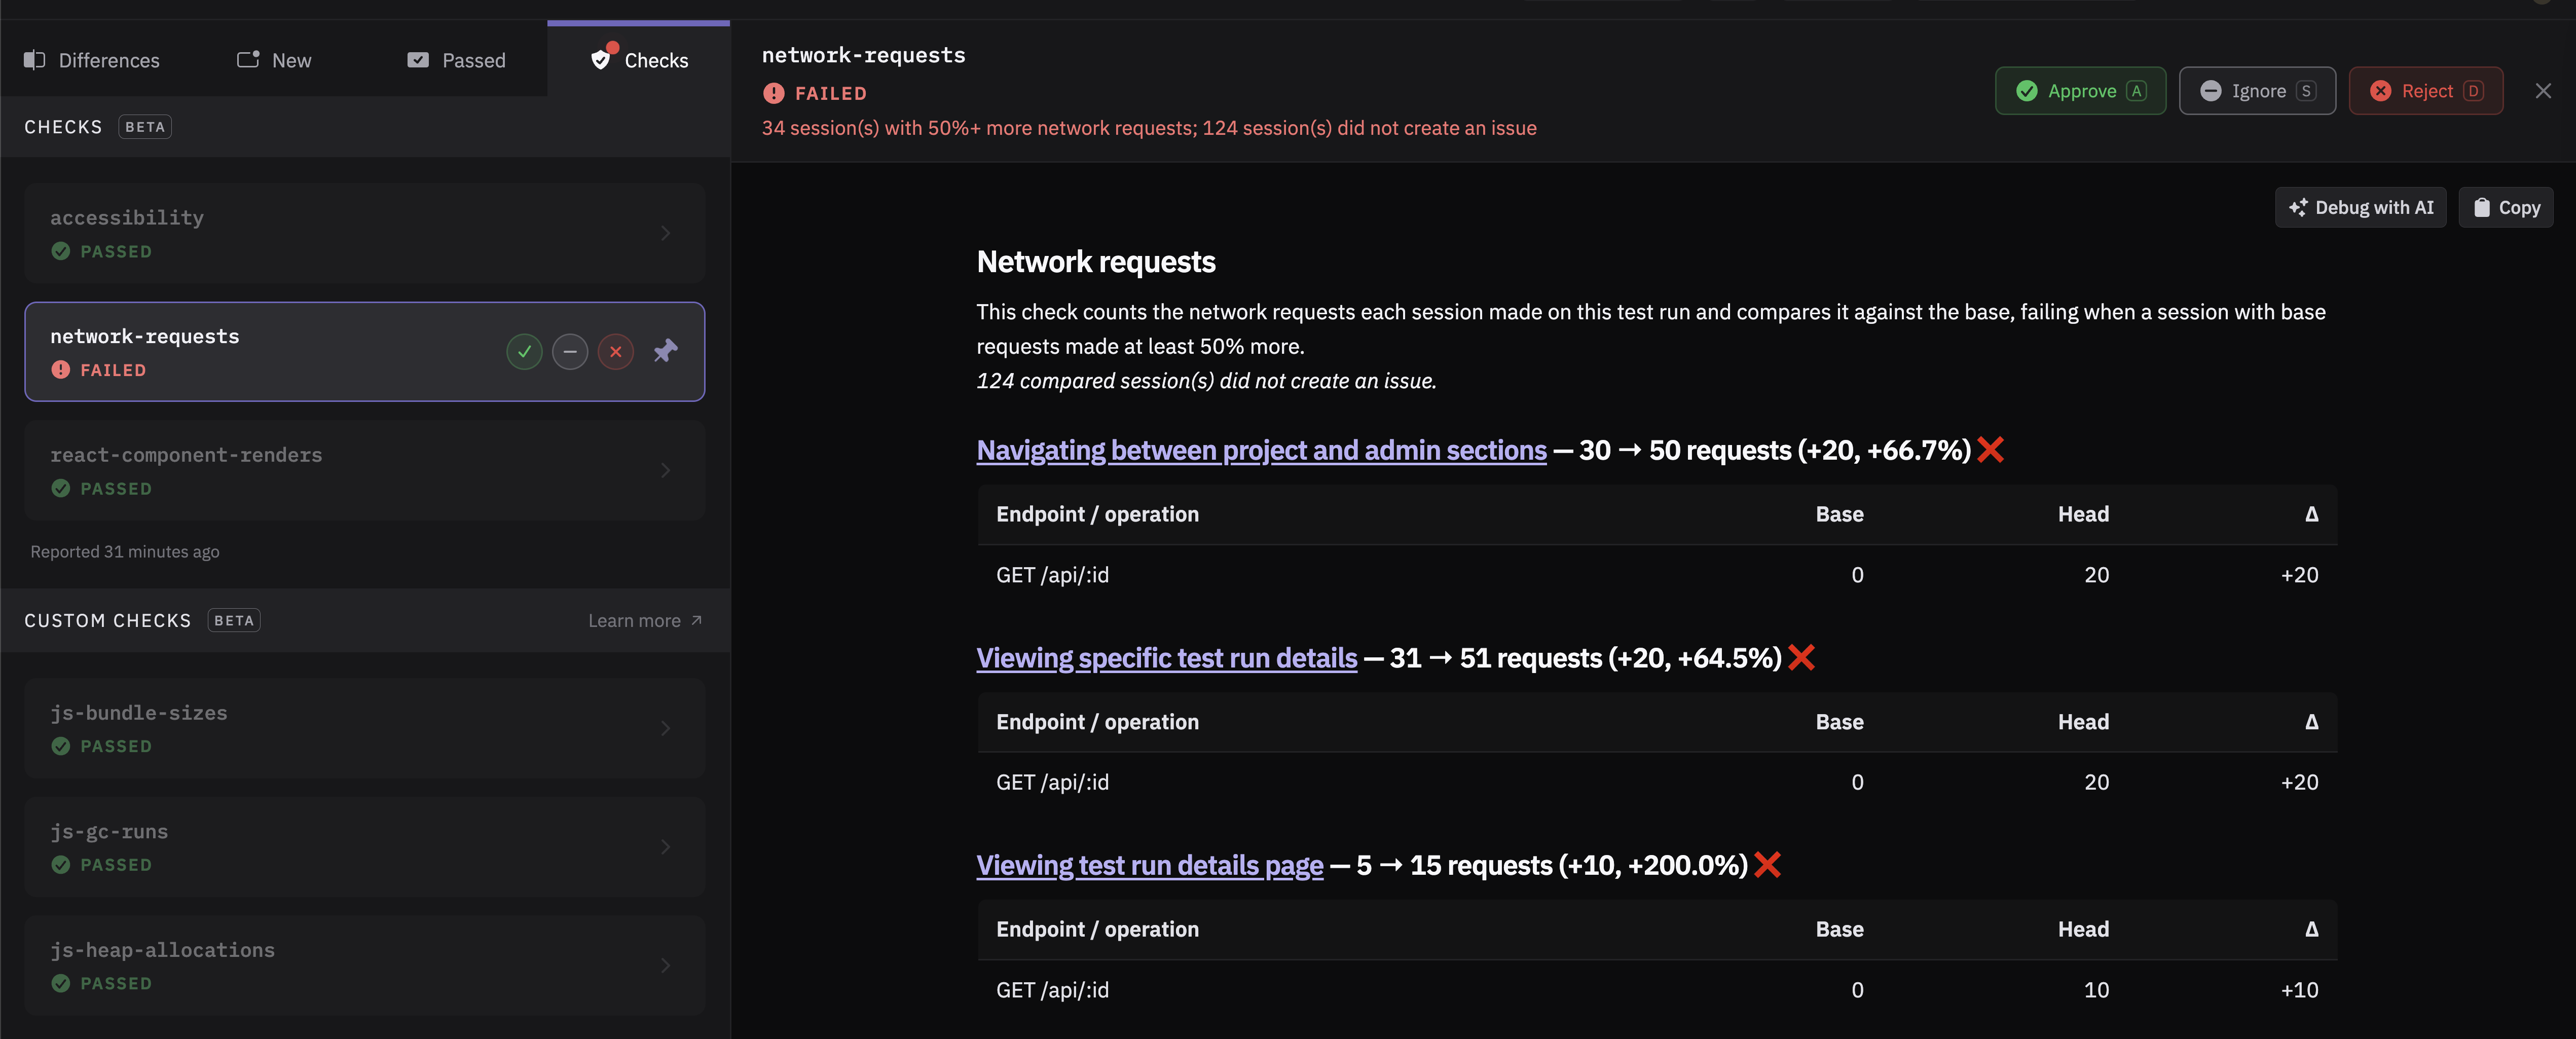Click the red failed status icon in header
The height and width of the screenshot is (1039, 2576).
[x=774, y=93]
